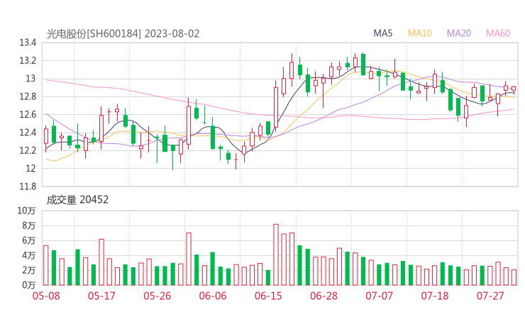525x312 pixels.
Task: Click the 2万 volume axis label
Action: click(x=29, y=270)
